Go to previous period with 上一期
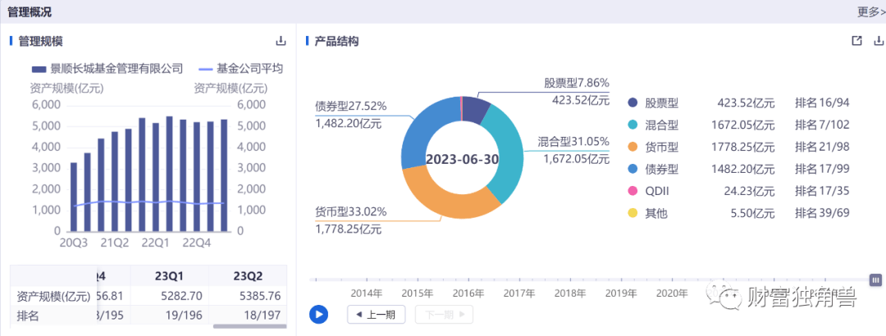886x336 pixels. coord(377,314)
